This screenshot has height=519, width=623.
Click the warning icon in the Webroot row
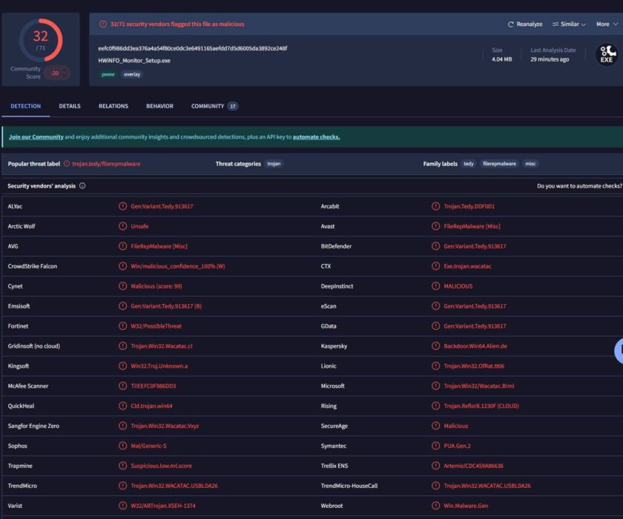point(436,506)
